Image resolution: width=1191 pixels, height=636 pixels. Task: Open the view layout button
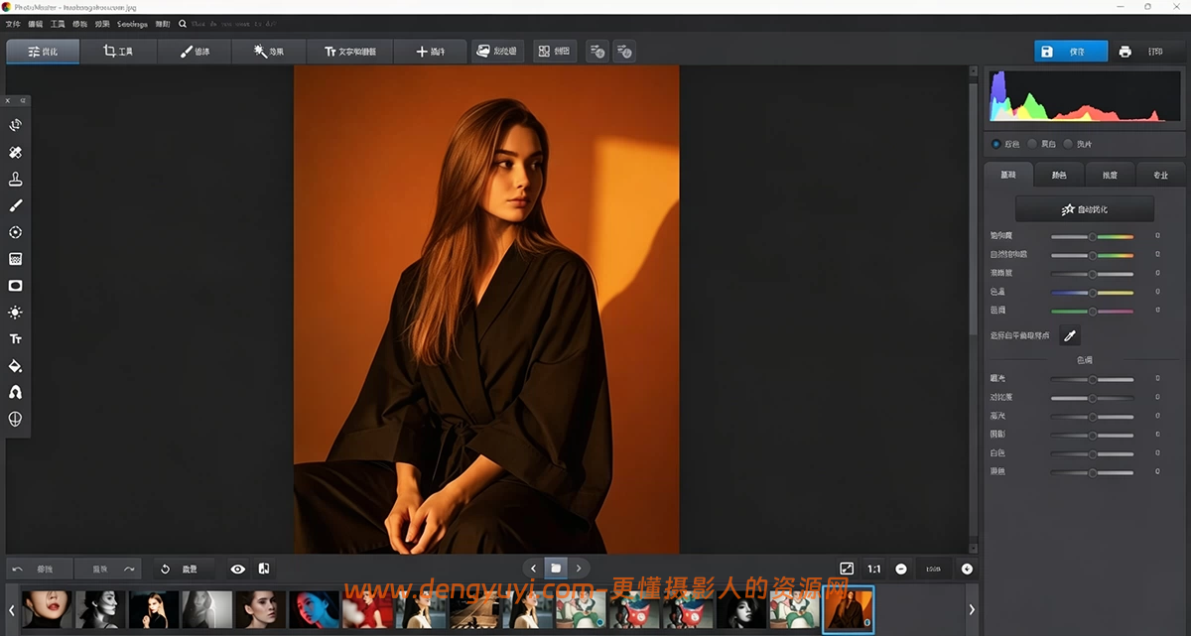tap(555, 52)
